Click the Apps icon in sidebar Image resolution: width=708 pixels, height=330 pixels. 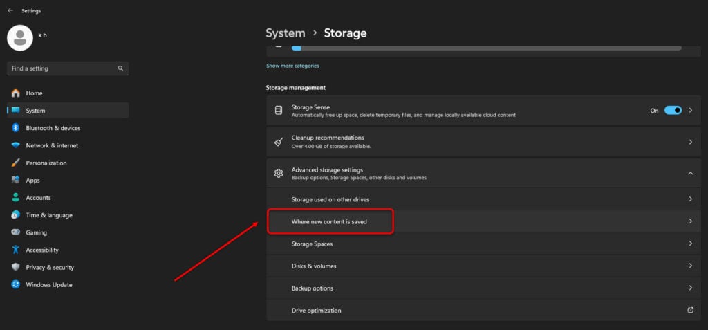(x=16, y=181)
